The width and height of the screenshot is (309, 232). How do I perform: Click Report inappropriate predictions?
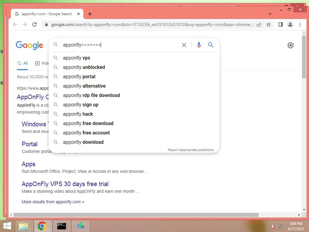[190, 150]
